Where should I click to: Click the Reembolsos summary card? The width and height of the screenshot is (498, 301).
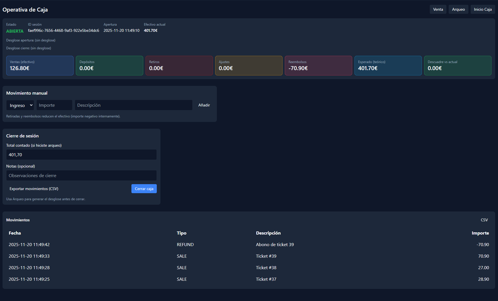[x=318, y=66]
